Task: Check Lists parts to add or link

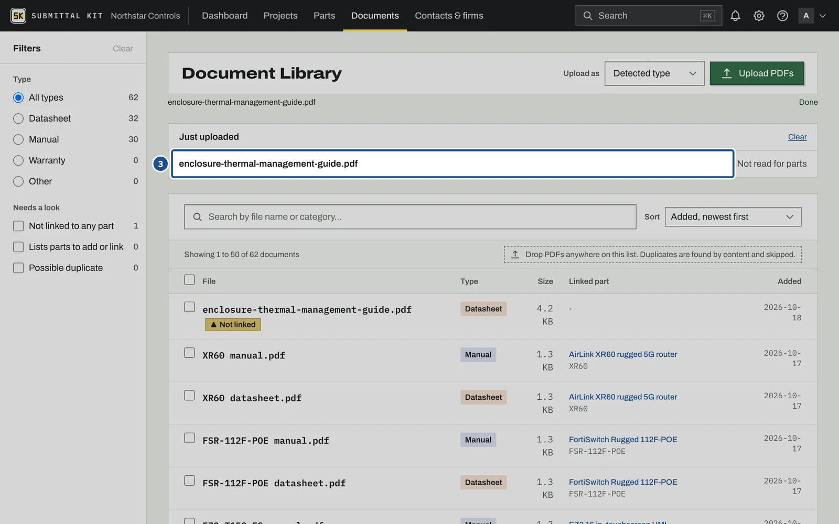Action: pos(18,247)
